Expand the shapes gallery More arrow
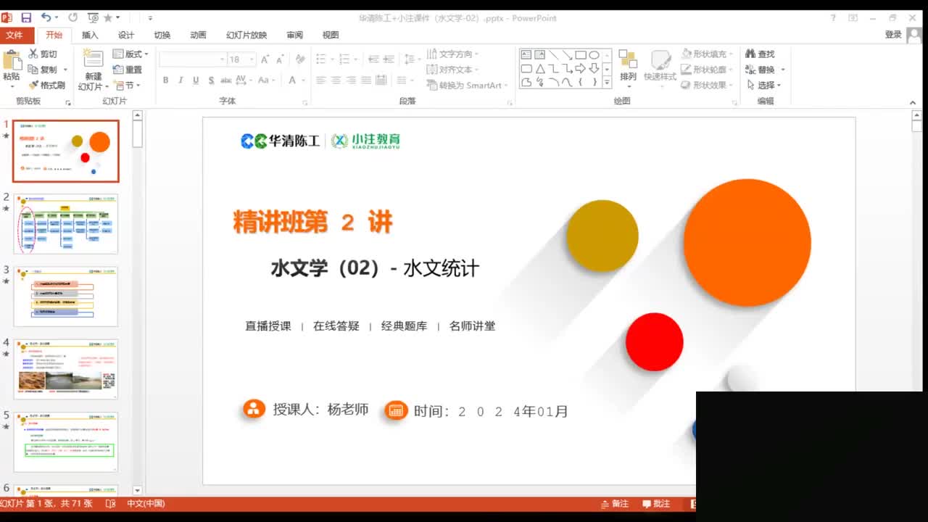The image size is (928, 522). point(607,82)
